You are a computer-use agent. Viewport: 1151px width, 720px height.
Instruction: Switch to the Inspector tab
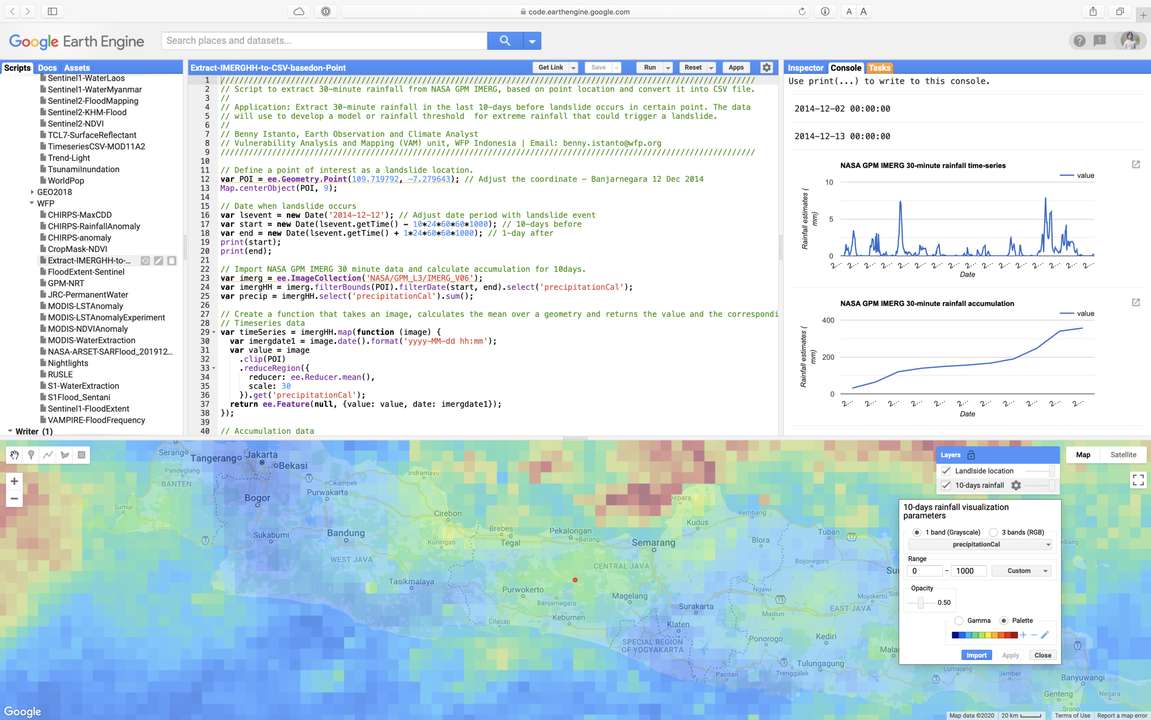[805, 68]
